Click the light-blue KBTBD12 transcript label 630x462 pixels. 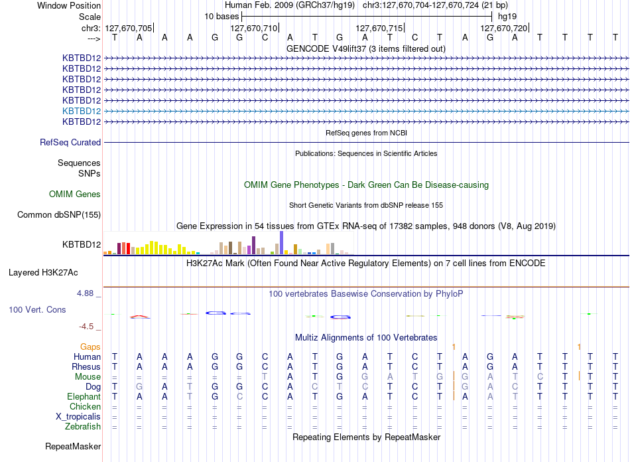tap(82, 111)
